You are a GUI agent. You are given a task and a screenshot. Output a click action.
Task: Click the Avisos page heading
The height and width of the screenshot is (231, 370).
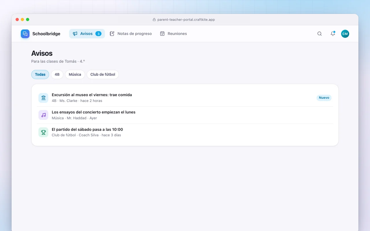tap(42, 53)
